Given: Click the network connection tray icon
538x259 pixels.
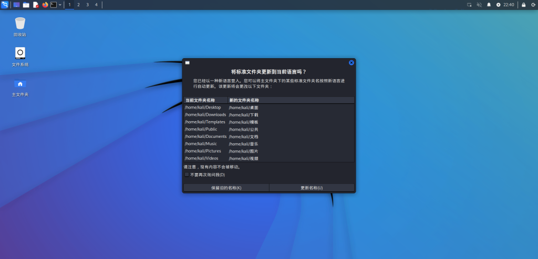Looking at the screenshot, I should (469, 5).
